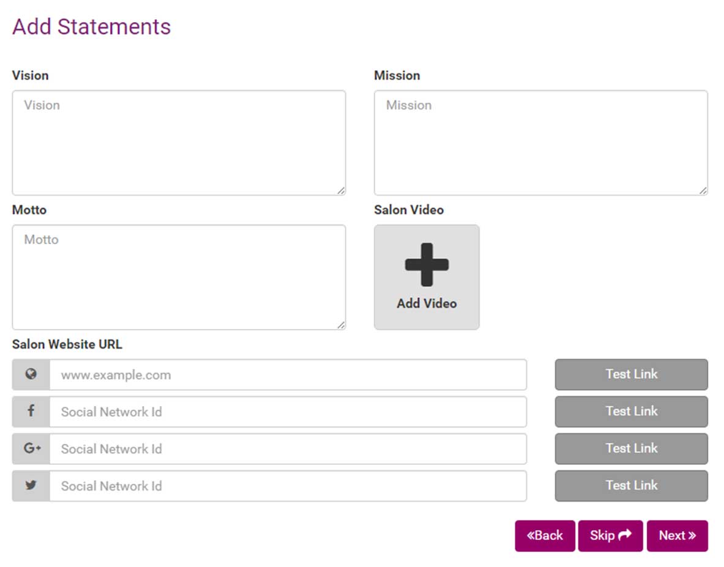Image resolution: width=724 pixels, height=567 pixels.
Task: Click the Twitter Social Network Id field
Action: [x=288, y=486]
